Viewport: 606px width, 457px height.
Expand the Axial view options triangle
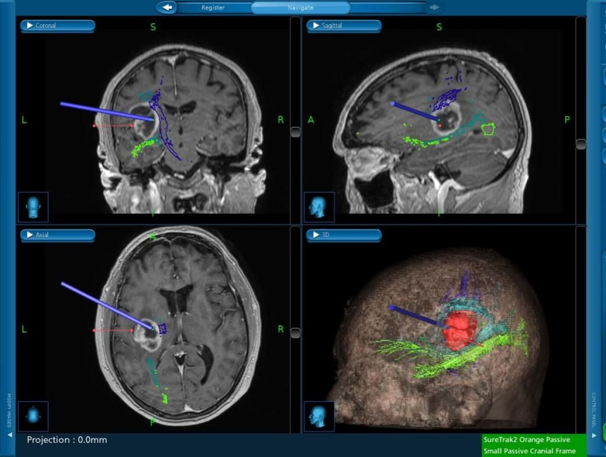(29, 235)
